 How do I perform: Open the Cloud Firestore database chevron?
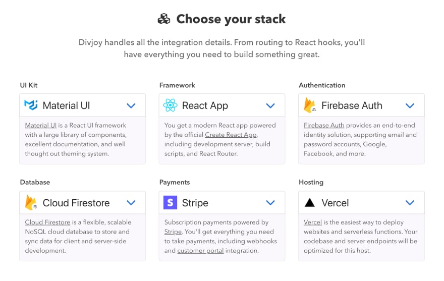pos(131,202)
